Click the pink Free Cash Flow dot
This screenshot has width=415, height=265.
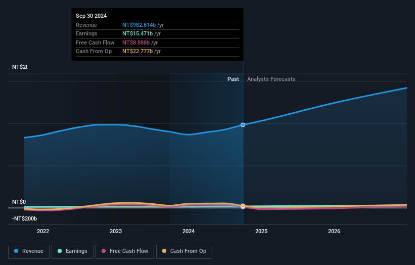104,251
